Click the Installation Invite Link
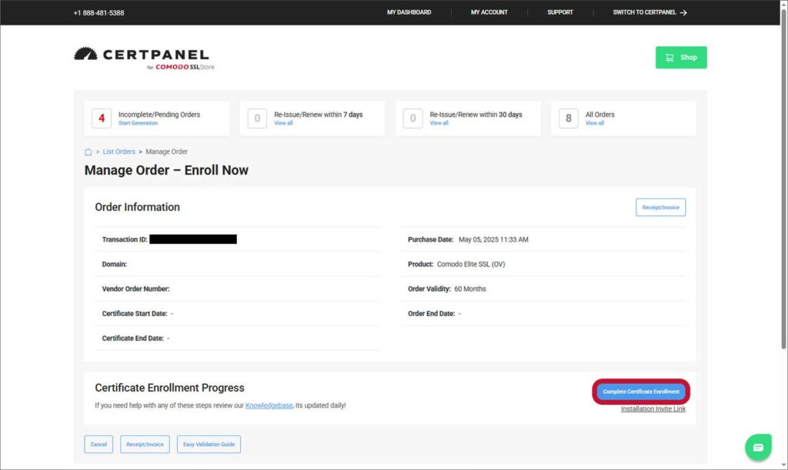 [653, 408]
